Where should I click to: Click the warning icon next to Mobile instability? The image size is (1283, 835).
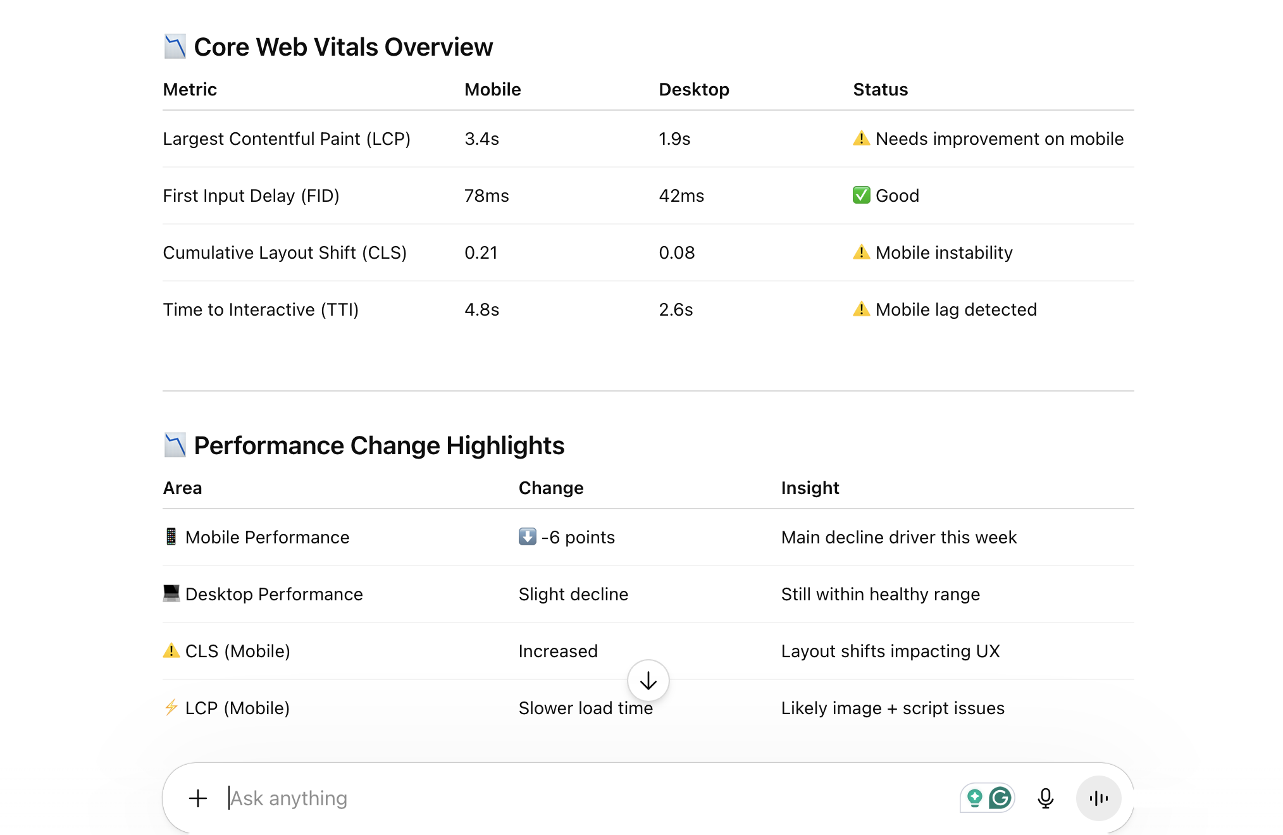[x=862, y=252]
